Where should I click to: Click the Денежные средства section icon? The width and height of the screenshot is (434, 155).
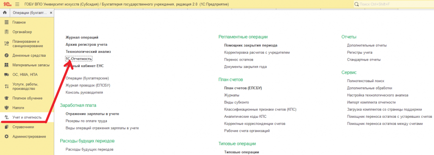[7, 55]
